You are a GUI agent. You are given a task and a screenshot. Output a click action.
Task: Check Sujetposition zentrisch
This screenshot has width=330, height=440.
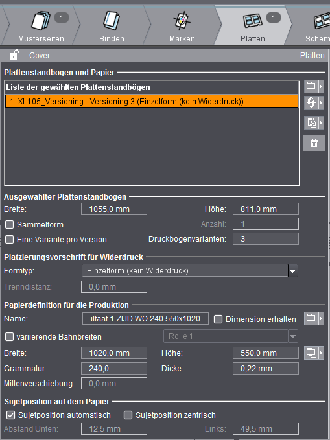[128, 415]
